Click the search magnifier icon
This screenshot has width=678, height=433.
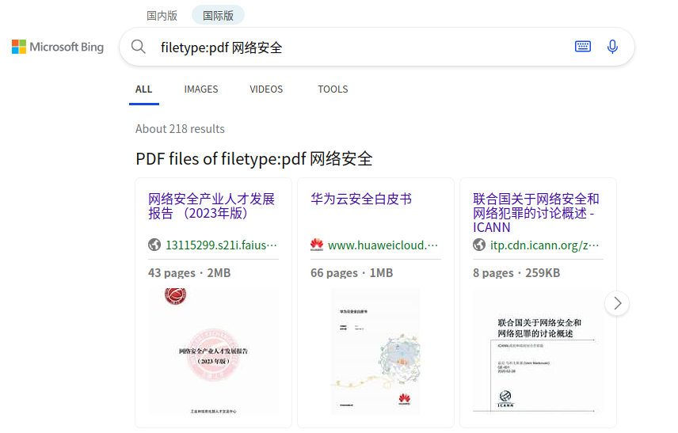pos(139,47)
